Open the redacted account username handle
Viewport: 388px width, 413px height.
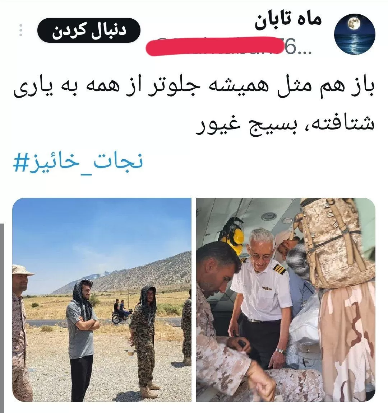tap(229, 47)
